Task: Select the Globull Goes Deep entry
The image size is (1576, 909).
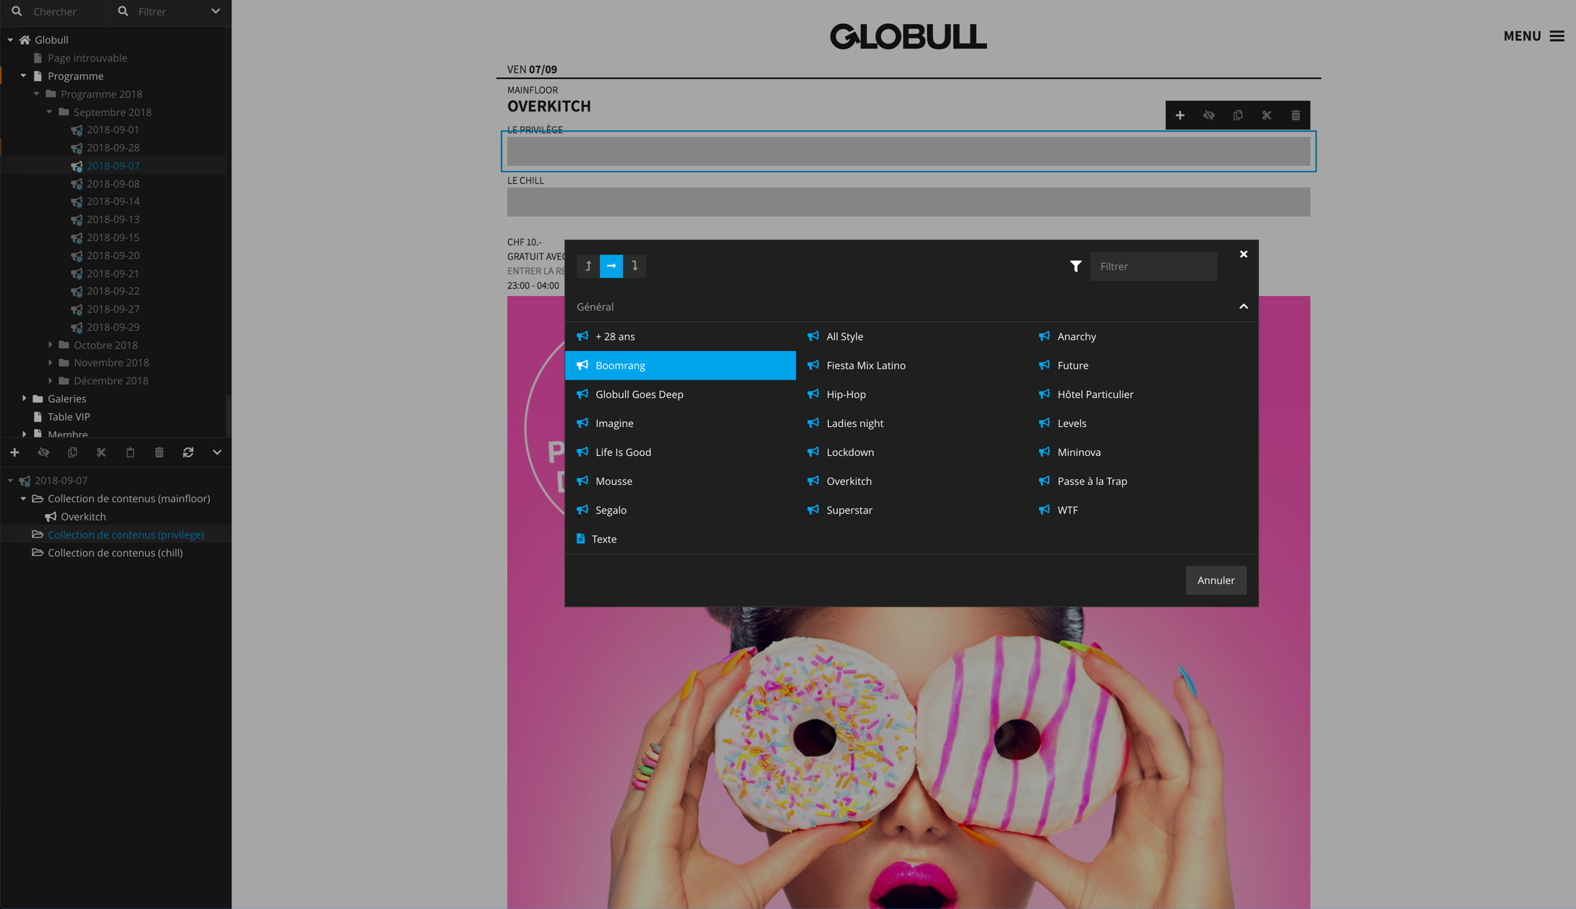Action: [x=680, y=394]
